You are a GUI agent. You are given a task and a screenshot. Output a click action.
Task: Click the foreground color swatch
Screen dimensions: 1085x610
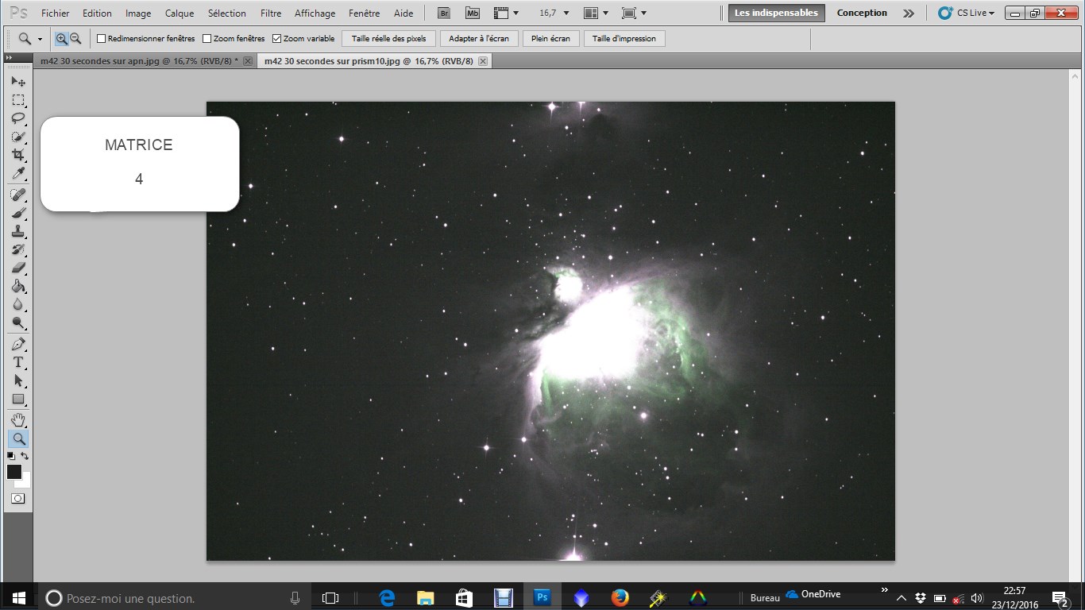click(14, 472)
